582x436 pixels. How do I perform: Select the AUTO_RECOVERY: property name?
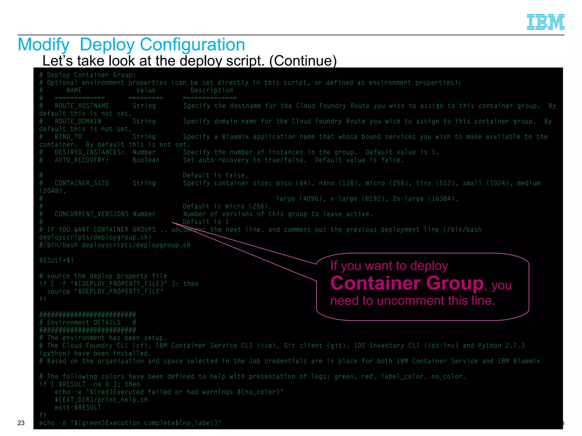(x=82, y=160)
